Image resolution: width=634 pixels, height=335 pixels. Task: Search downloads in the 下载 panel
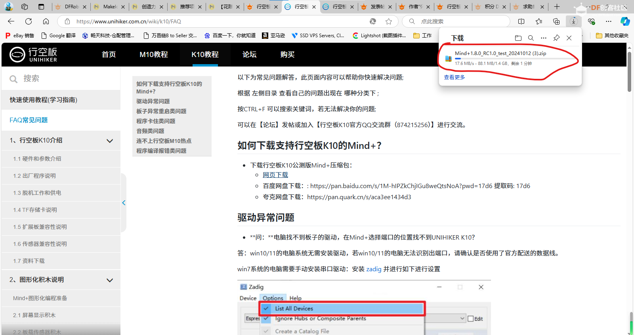point(531,38)
